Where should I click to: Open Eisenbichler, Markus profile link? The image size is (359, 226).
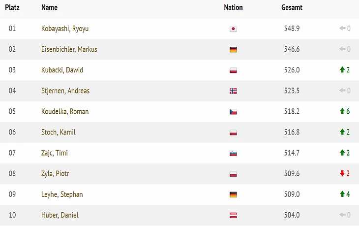coord(69,49)
